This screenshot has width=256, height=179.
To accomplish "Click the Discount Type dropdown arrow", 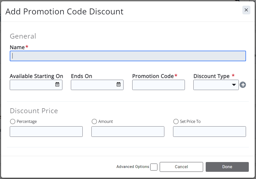I will (x=234, y=85).
